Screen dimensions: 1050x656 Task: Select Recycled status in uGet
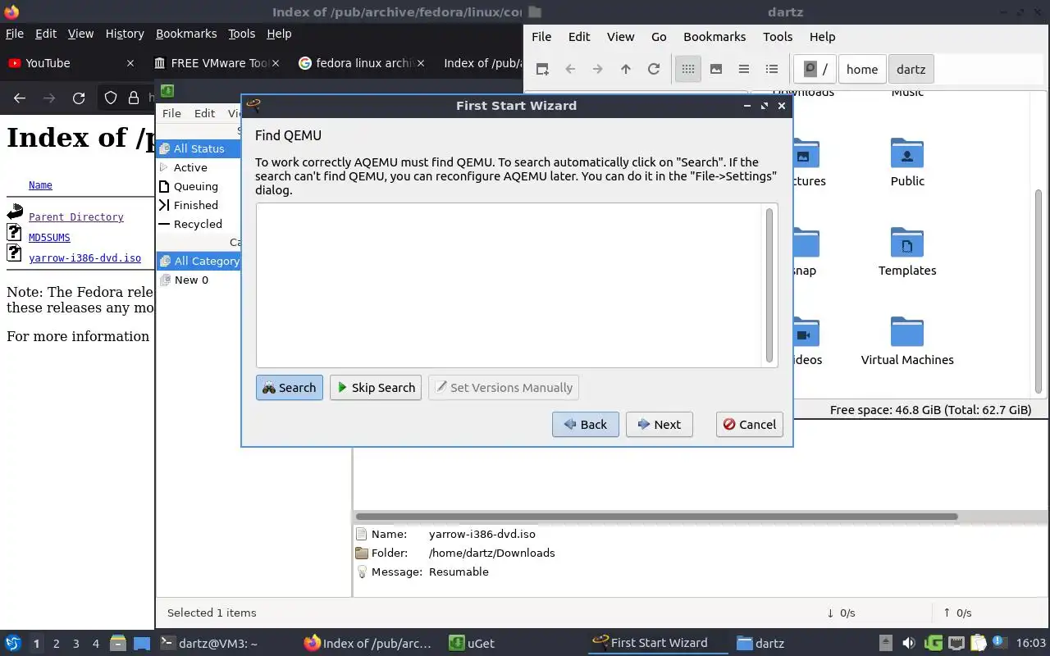coord(198,225)
